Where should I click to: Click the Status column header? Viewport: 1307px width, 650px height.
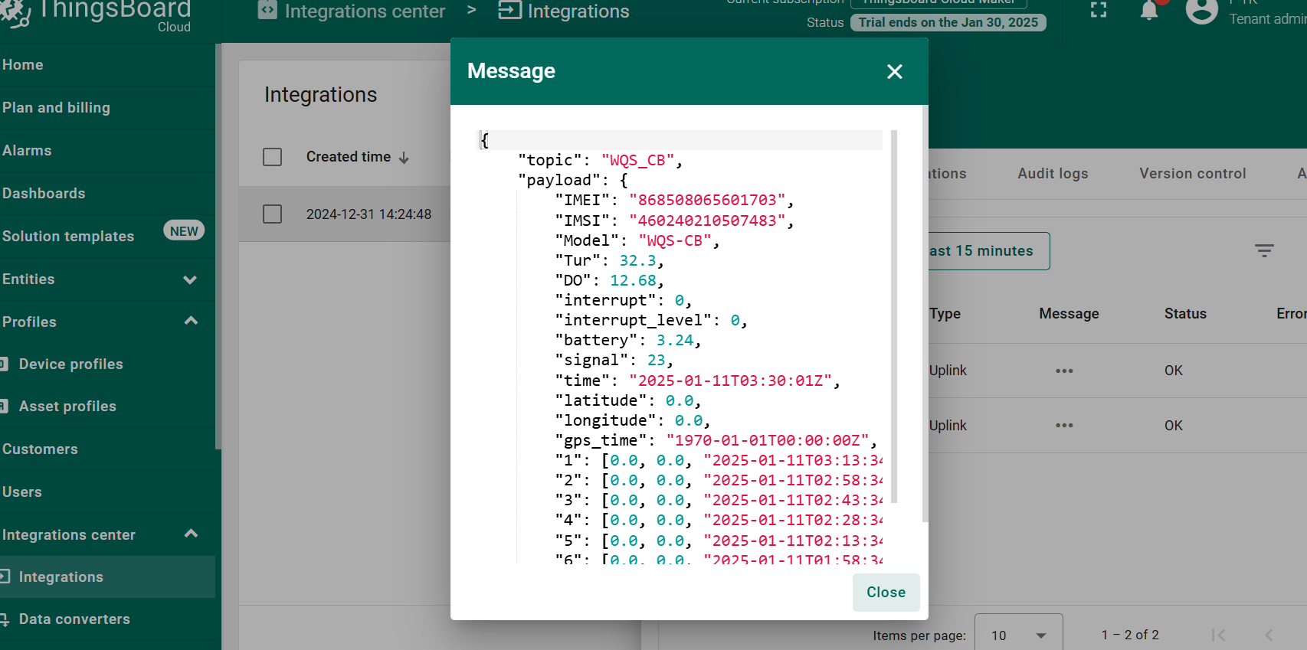click(1185, 314)
